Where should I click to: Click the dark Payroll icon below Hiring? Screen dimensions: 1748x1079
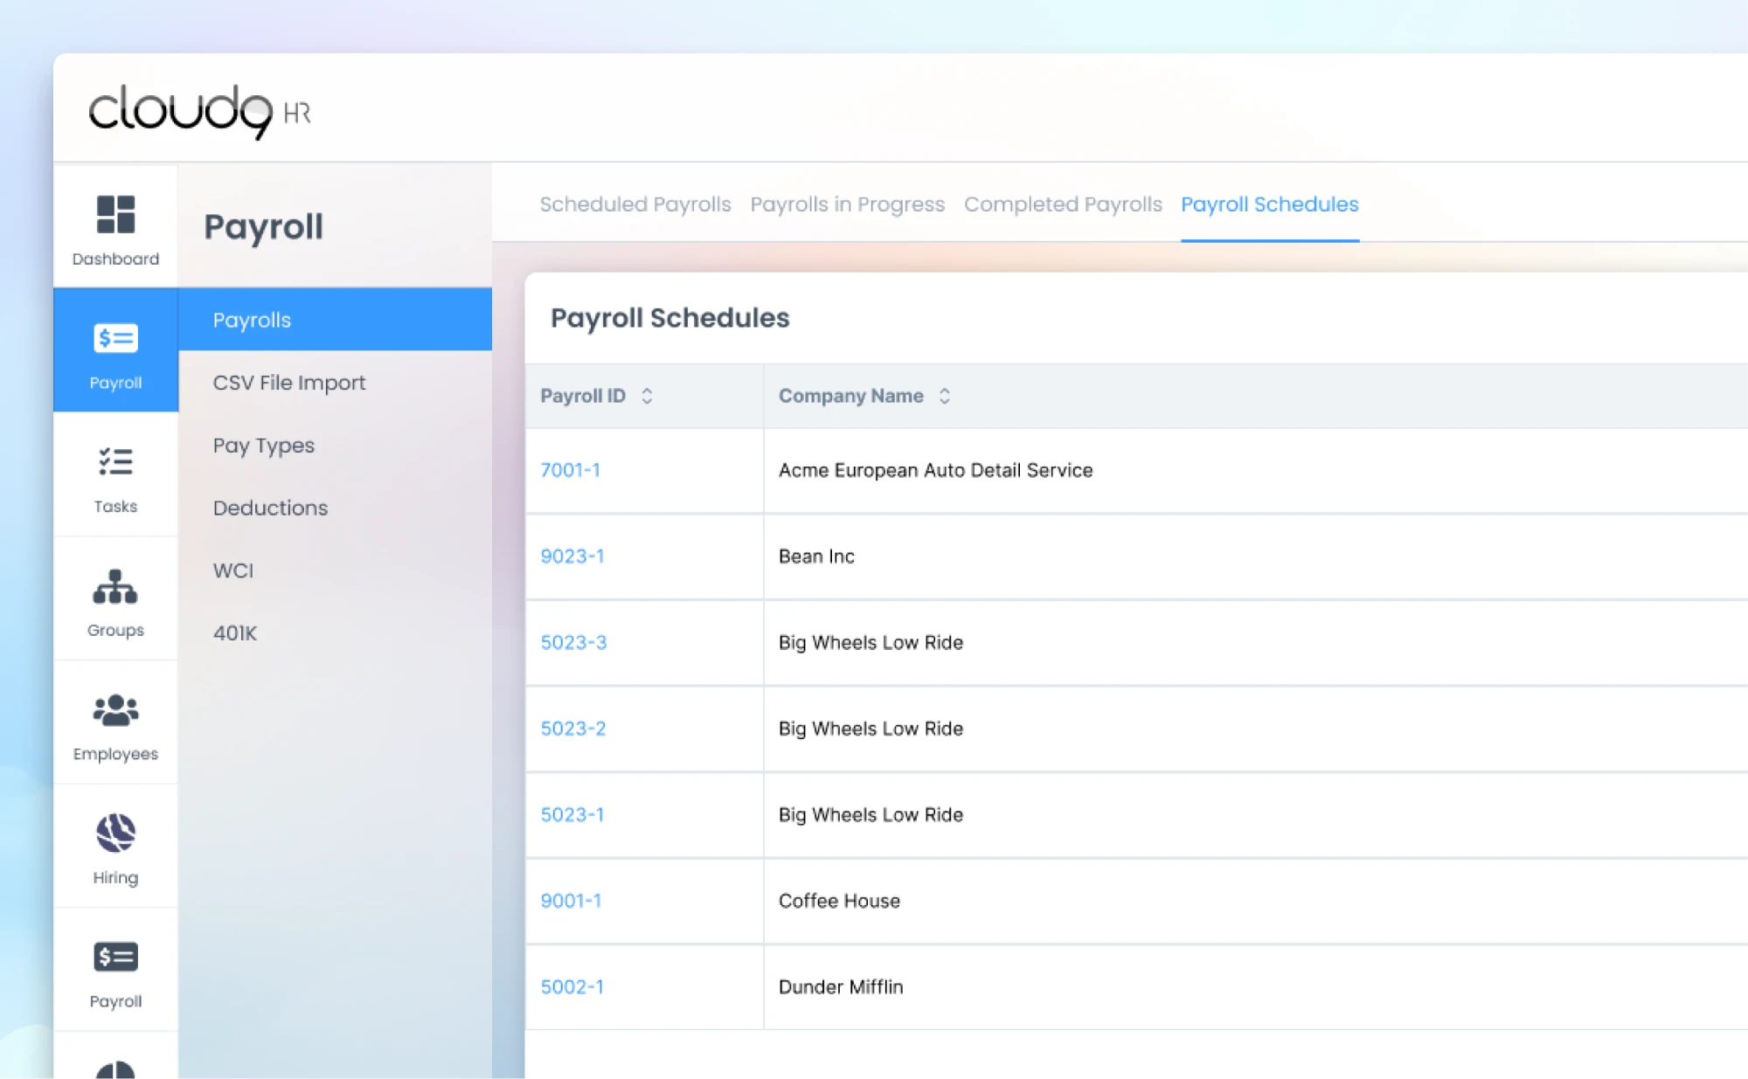click(115, 958)
